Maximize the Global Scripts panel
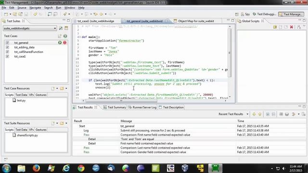Screen dimensions: 308x173 pos(304,20)
